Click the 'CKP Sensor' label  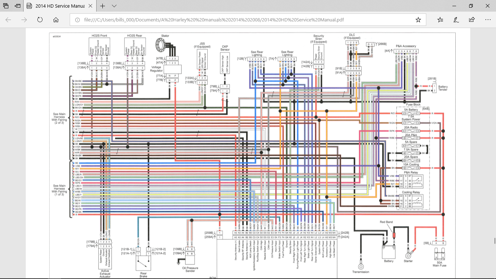click(225, 49)
